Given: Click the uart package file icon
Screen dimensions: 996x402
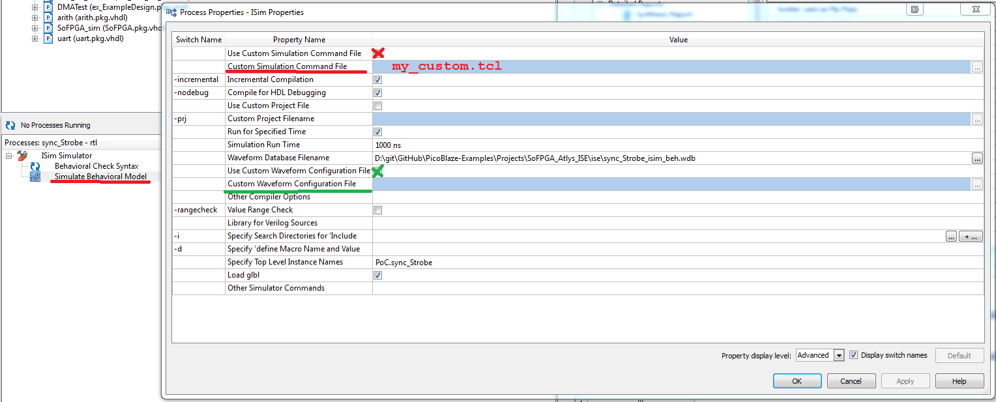Looking at the screenshot, I should [48, 38].
